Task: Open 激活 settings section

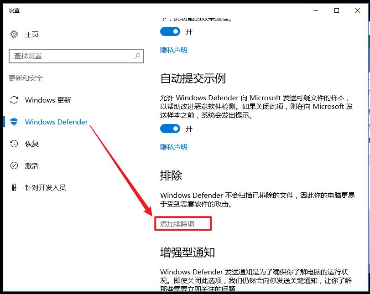Action: pyautogui.click(x=32, y=166)
